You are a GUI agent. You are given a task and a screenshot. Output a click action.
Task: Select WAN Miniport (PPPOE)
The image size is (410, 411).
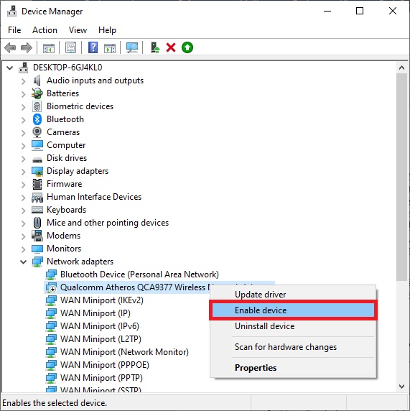coord(105,365)
